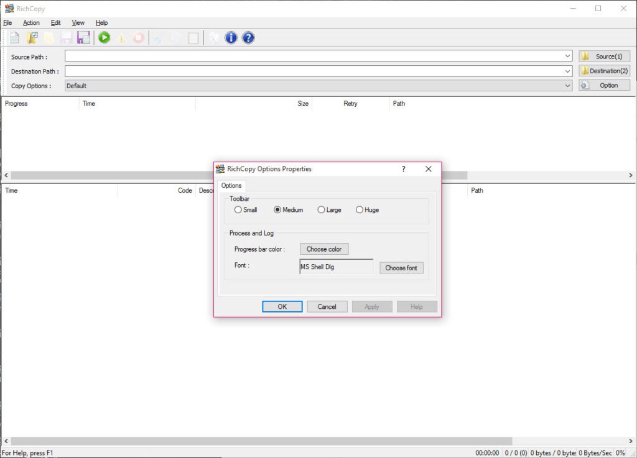Click the '0%' progress value in the status bar

(x=620, y=453)
